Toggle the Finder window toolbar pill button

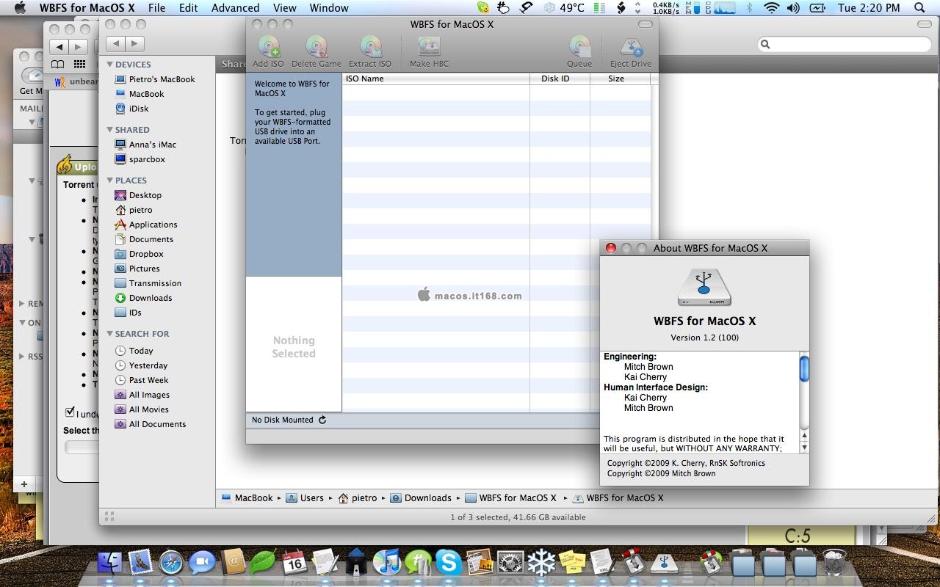(925, 24)
